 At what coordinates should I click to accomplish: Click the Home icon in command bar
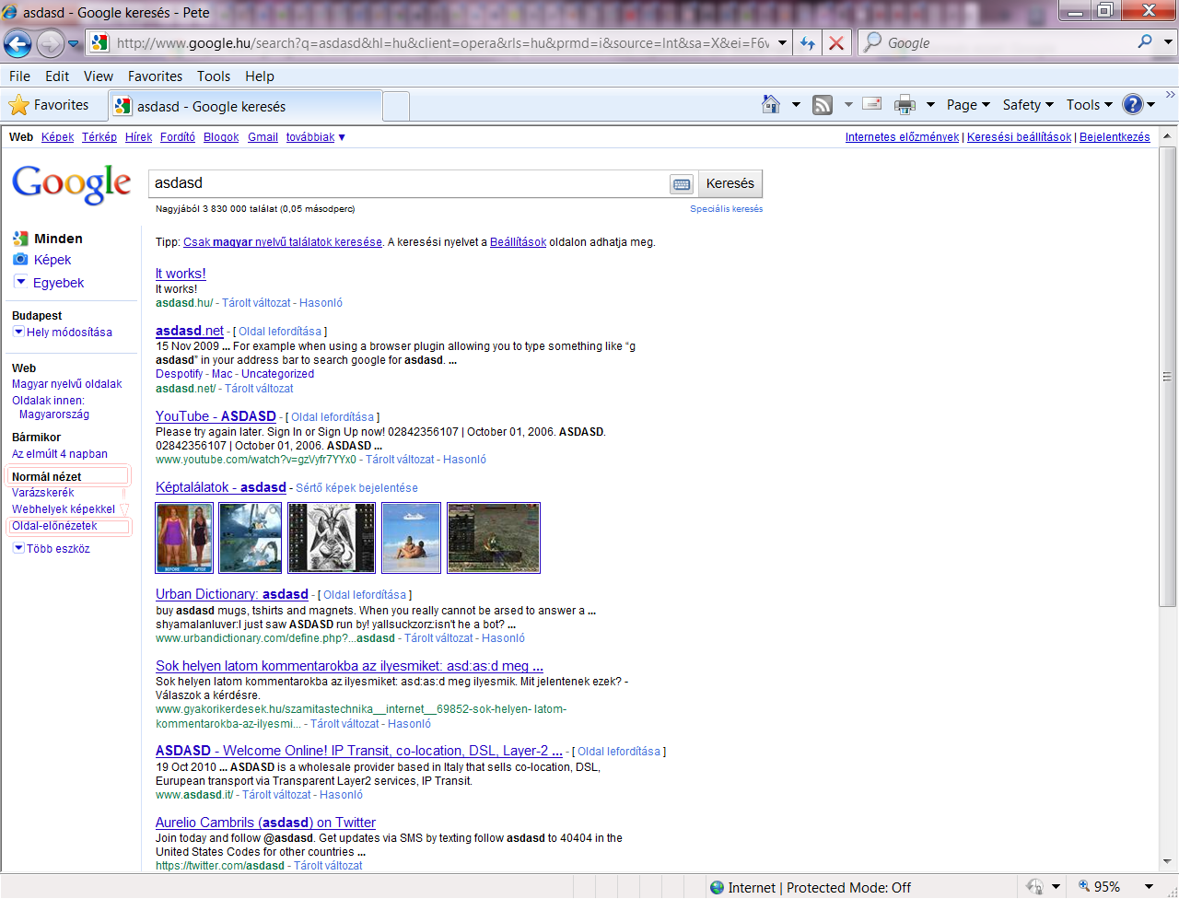(772, 104)
